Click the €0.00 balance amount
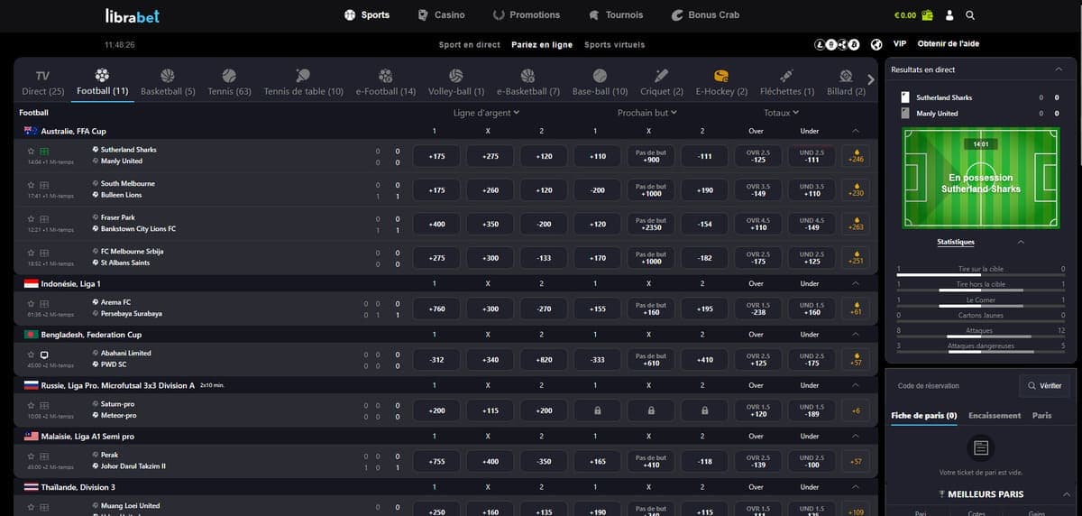The height and width of the screenshot is (516, 1082). pos(904,15)
